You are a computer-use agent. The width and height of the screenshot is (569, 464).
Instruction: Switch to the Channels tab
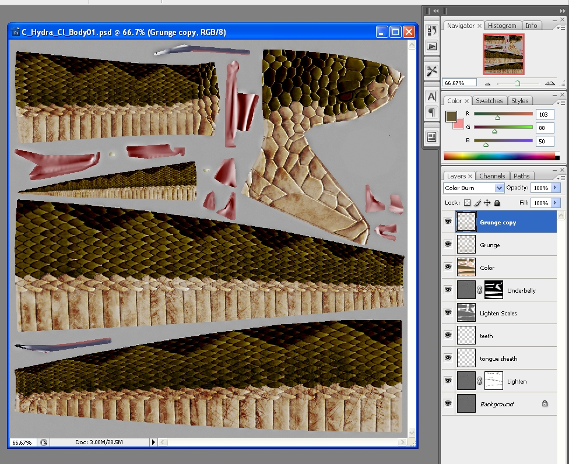pyautogui.click(x=493, y=175)
